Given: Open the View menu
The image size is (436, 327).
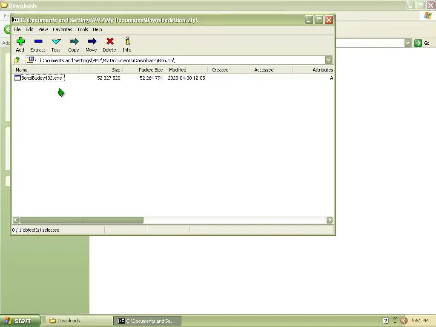Looking at the screenshot, I should pos(43,29).
